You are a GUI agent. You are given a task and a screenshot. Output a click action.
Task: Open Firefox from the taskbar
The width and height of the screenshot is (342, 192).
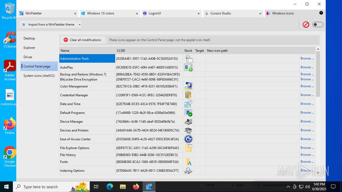[x=136, y=187]
